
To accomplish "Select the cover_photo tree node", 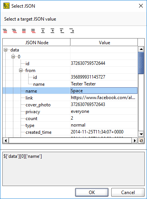I will coord(38,105).
